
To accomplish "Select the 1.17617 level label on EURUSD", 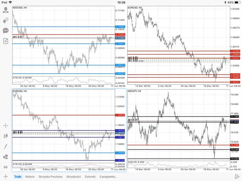I will [x=120, y=137].
